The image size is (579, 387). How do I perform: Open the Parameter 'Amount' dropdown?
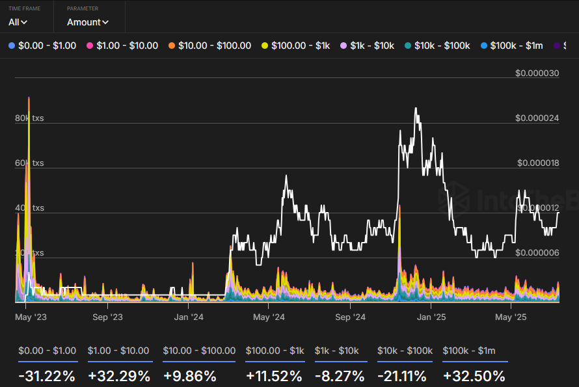pyautogui.click(x=88, y=22)
